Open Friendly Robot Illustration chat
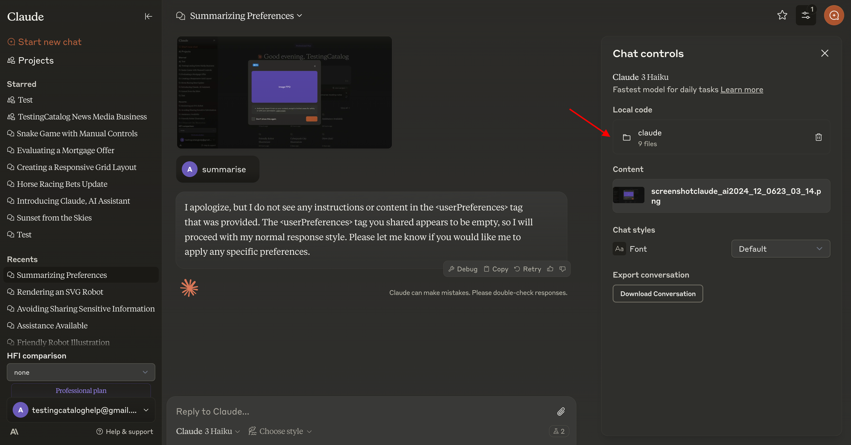Screen dimensions: 851x445 (x=59, y=342)
